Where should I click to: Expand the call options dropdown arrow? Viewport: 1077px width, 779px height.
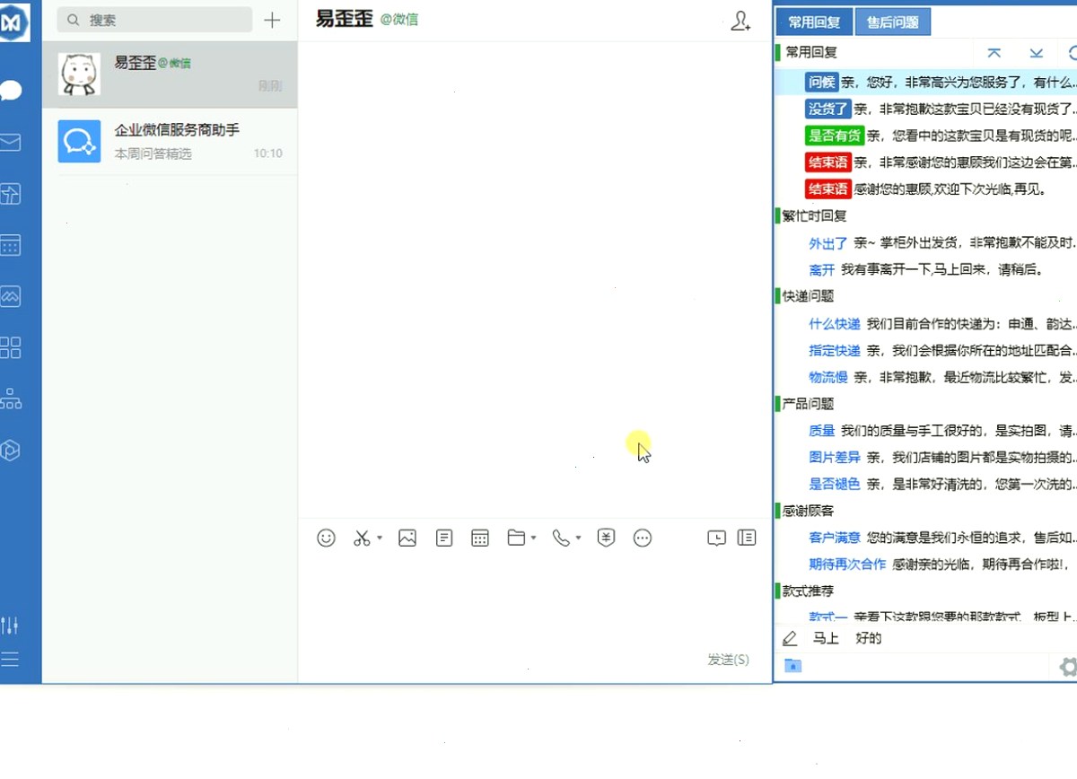(x=579, y=538)
